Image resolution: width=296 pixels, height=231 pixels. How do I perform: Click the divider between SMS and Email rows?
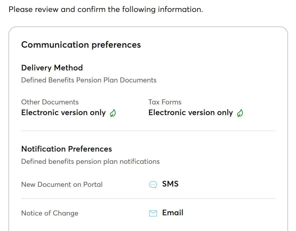click(x=148, y=199)
